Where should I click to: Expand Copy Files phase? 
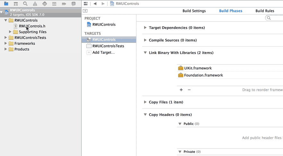(x=145, y=102)
